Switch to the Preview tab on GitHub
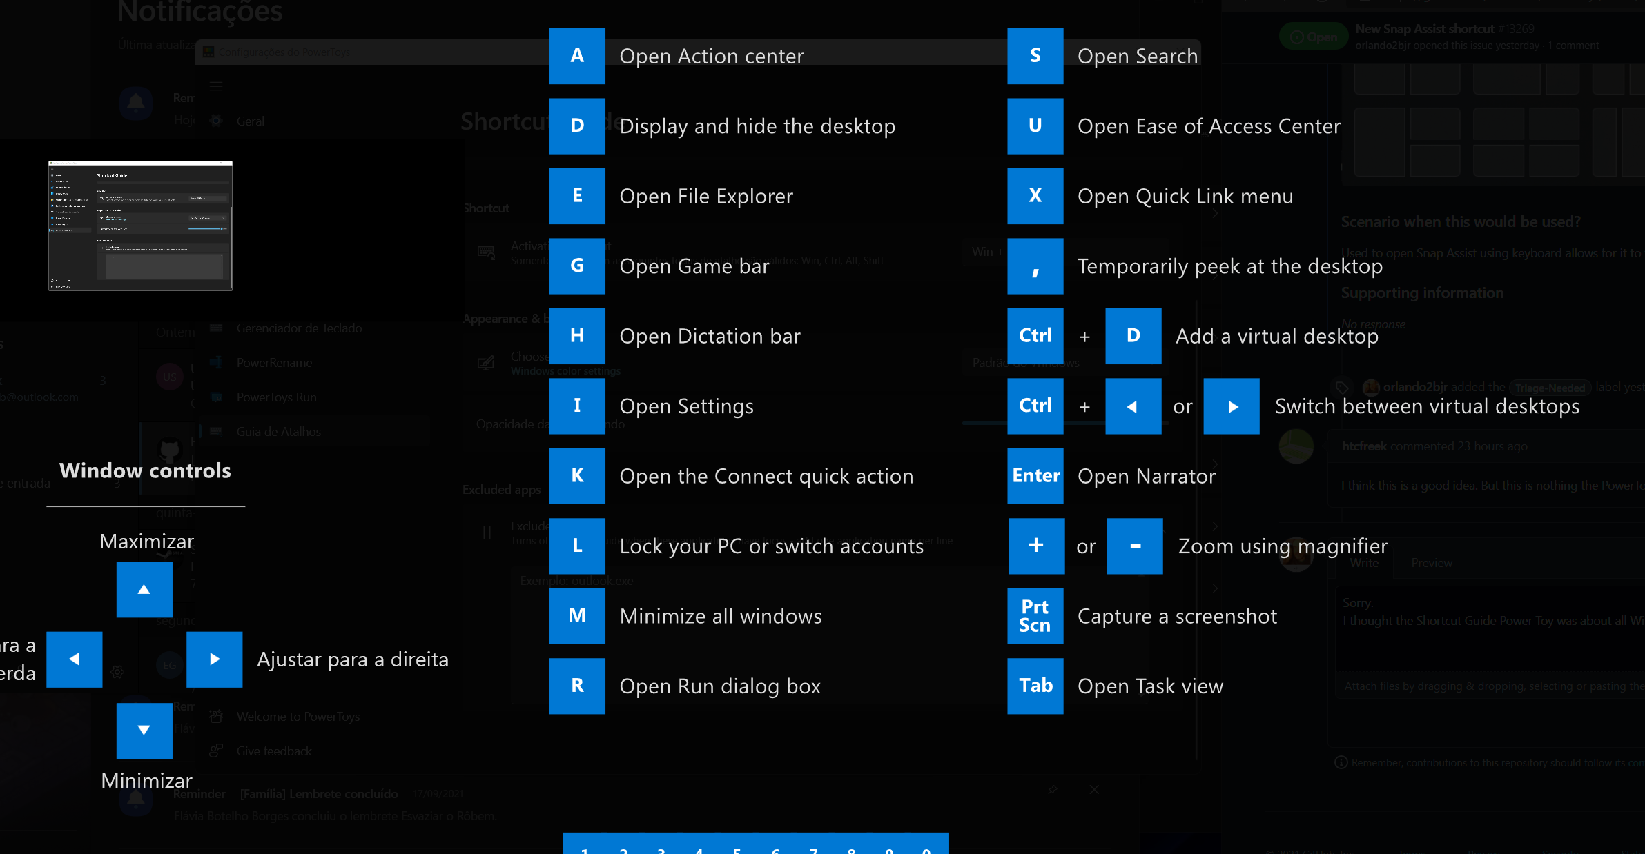The width and height of the screenshot is (1645, 854). (x=1430, y=562)
